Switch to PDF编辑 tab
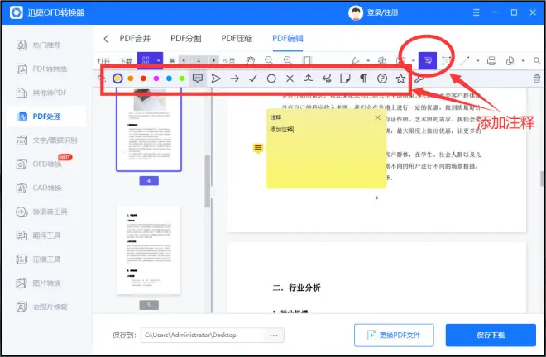546x357 pixels. pyautogui.click(x=288, y=38)
